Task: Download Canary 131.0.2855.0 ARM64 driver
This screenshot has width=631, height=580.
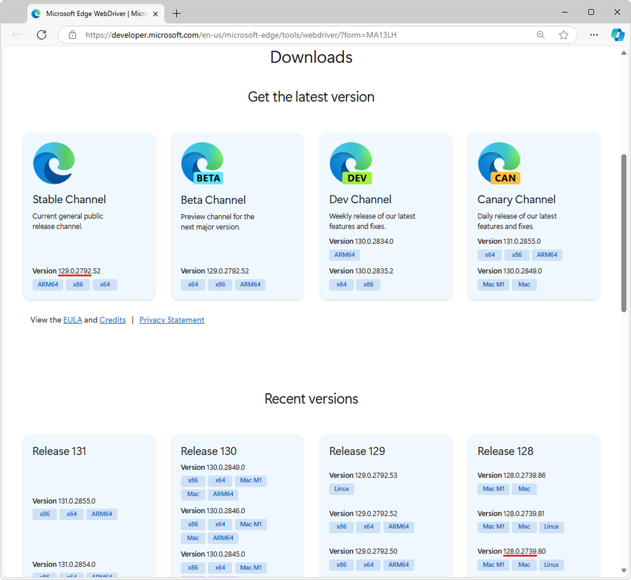Action: [547, 255]
